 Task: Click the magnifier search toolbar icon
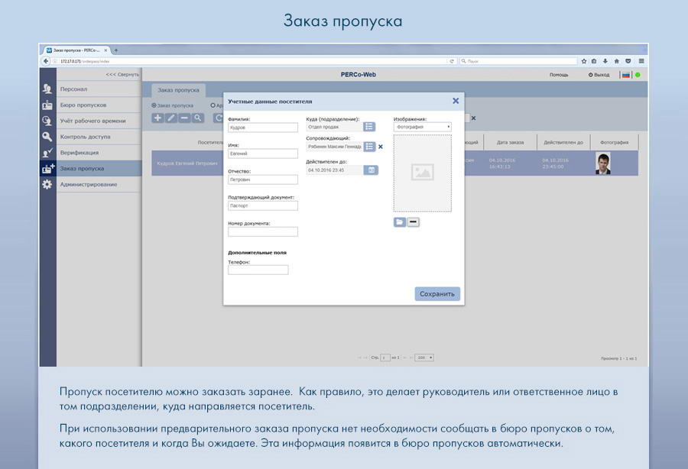(197, 118)
